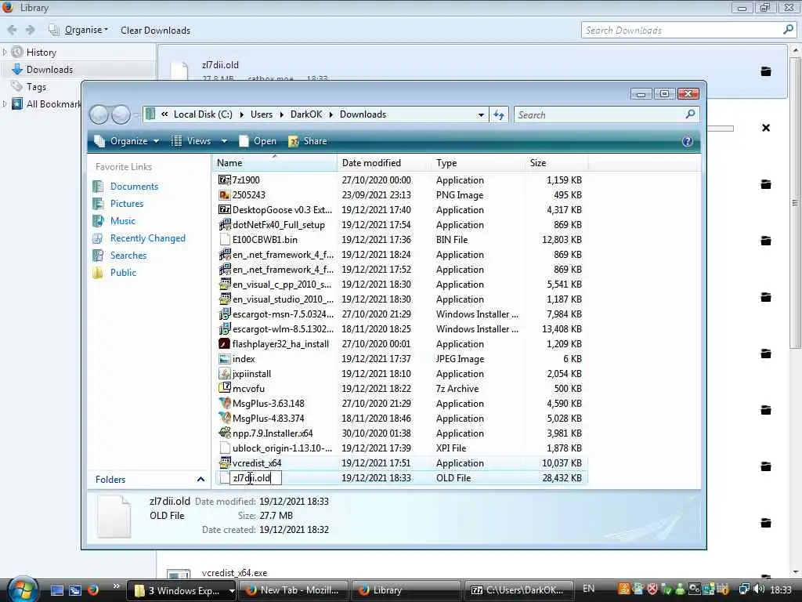
Task: Click the MsgPlus-3.63.148 icon
Action: (x=224, y=403)
